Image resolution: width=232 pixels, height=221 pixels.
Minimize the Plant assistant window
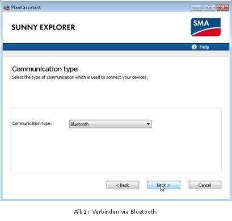197,7
